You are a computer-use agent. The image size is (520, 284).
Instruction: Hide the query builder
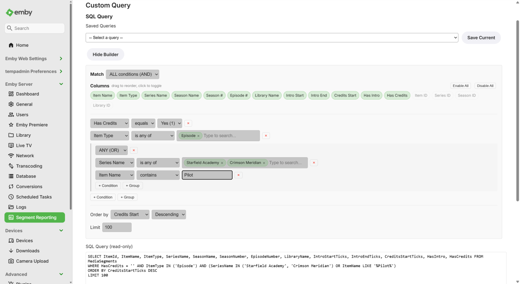click(x=105, y=55)
